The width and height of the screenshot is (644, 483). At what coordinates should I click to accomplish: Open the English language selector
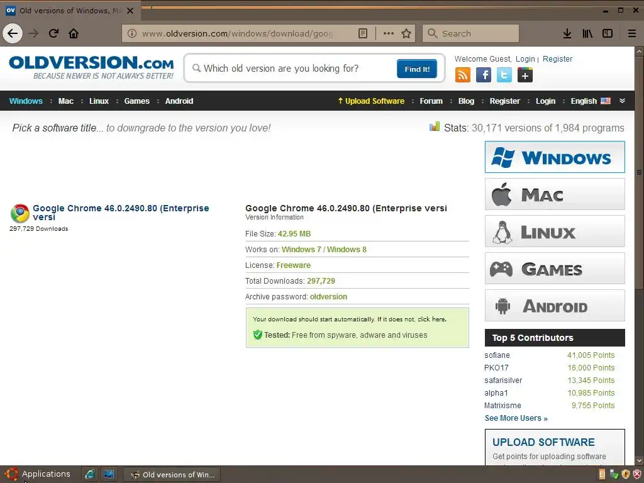point(591,101)
